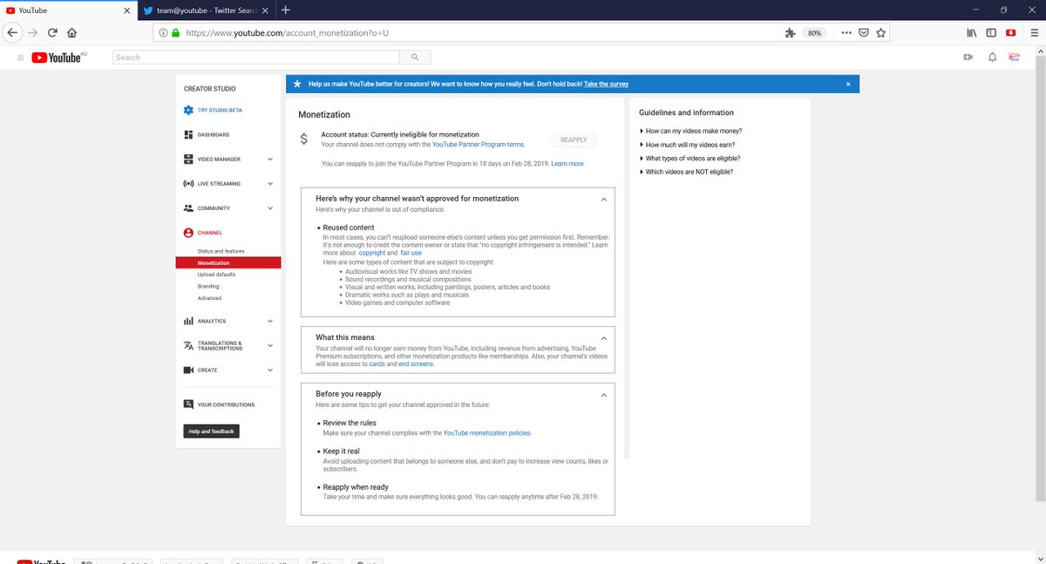1046x564 pixels.
Task: Select Status and features
Action: [221, 251]
